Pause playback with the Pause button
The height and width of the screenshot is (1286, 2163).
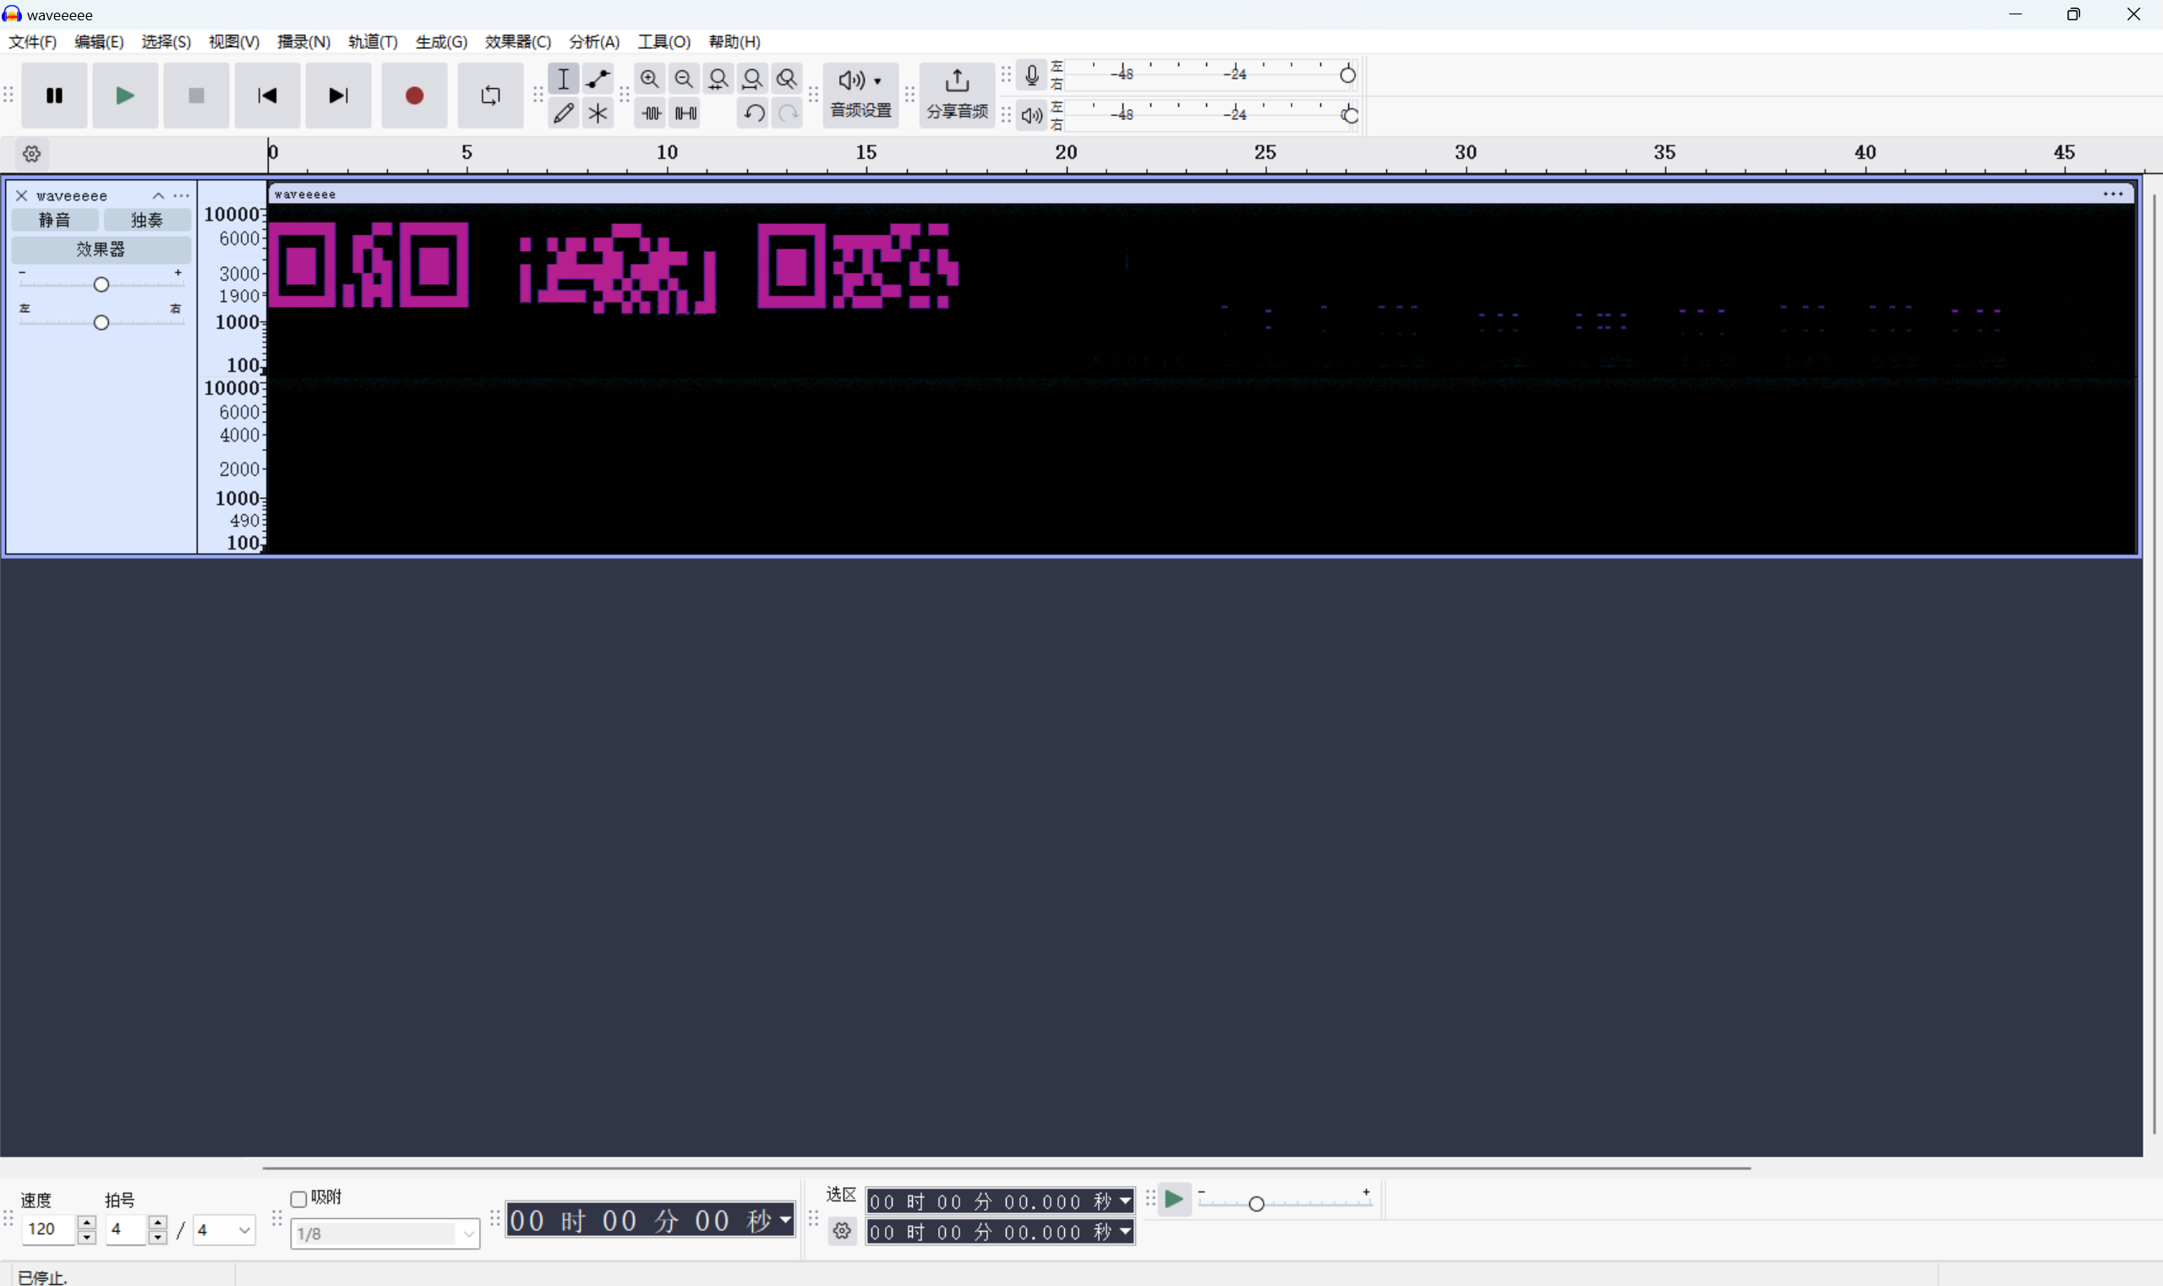pyautogui.click(x=54, y=96)
